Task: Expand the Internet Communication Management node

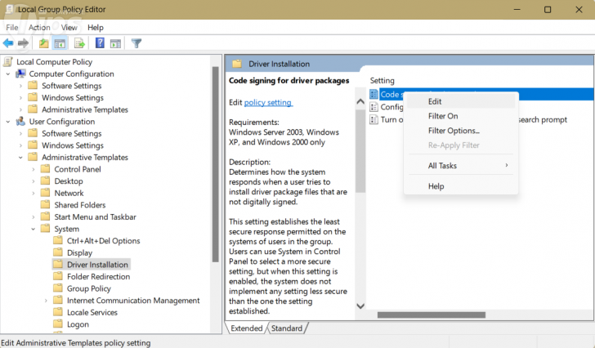Action: pos(46,301)
